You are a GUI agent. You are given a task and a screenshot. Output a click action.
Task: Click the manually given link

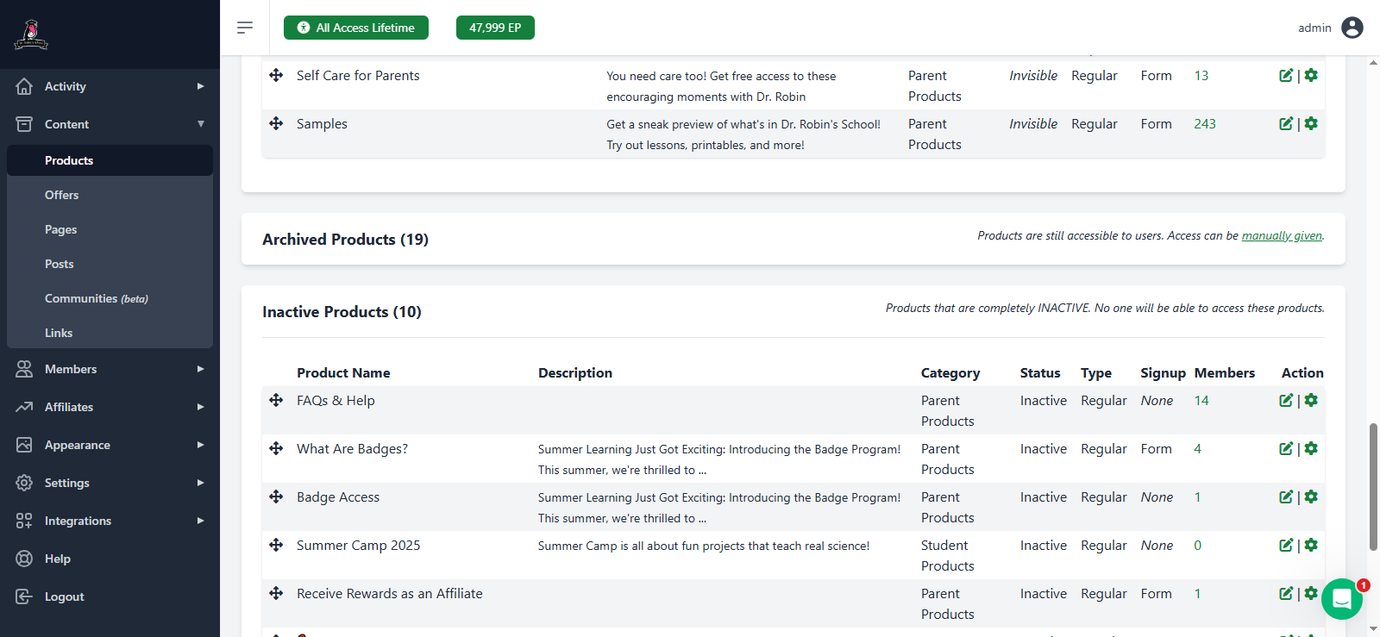(1281, 235)
